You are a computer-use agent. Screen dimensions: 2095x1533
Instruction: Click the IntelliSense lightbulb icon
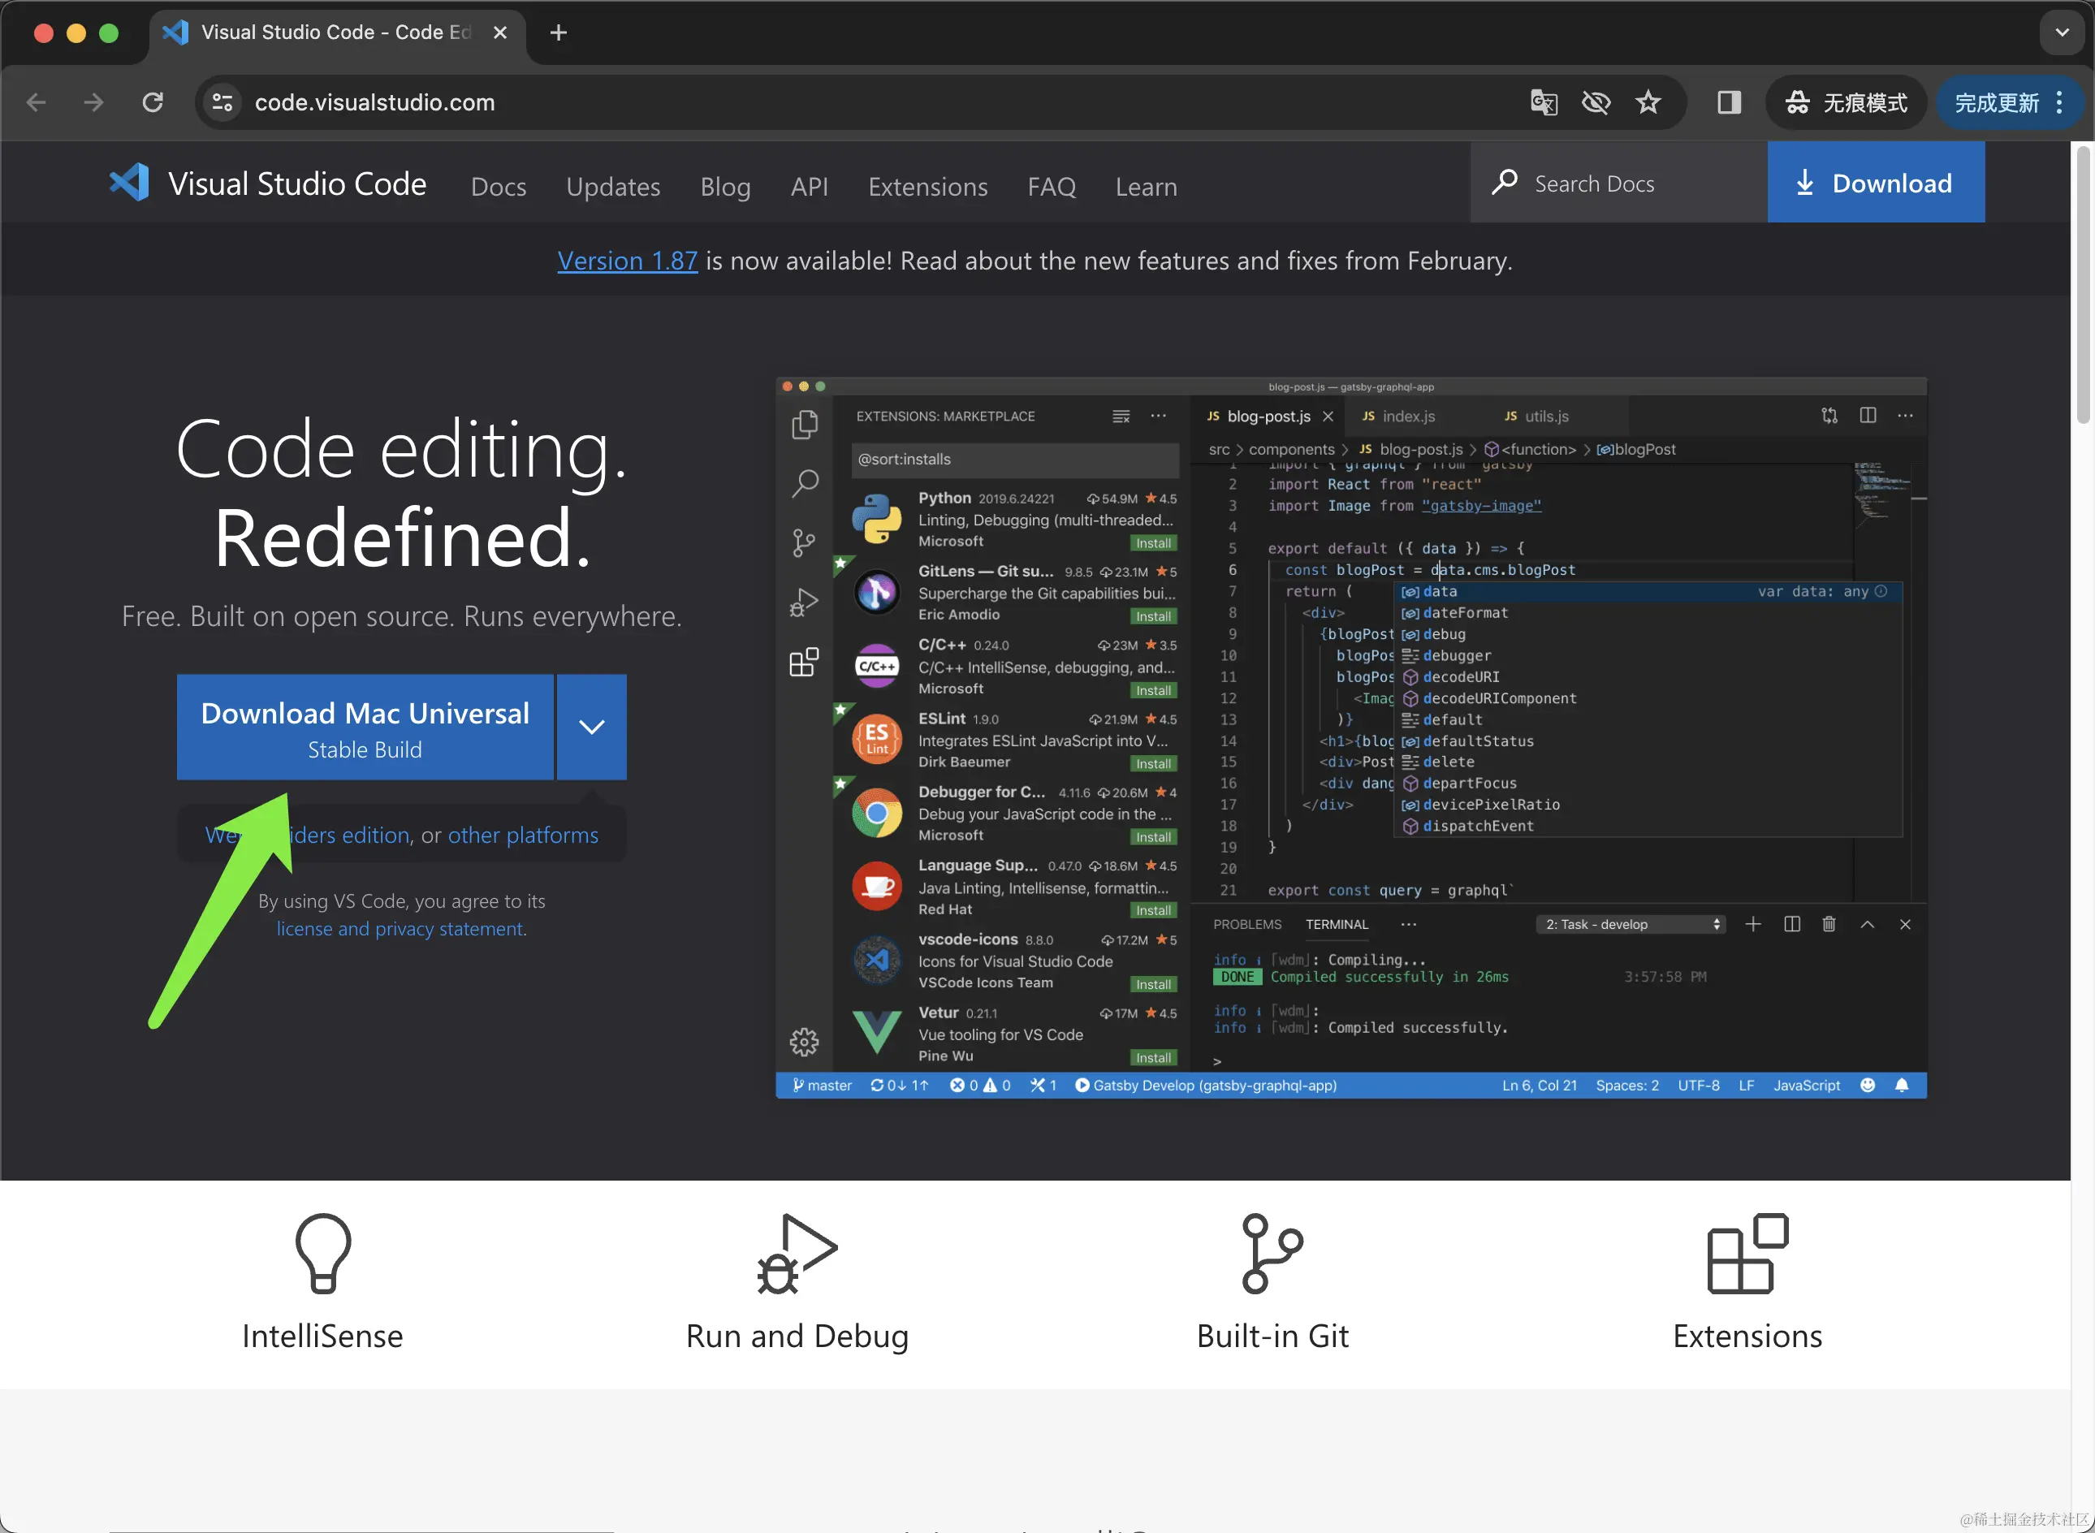pos(323,1254)
